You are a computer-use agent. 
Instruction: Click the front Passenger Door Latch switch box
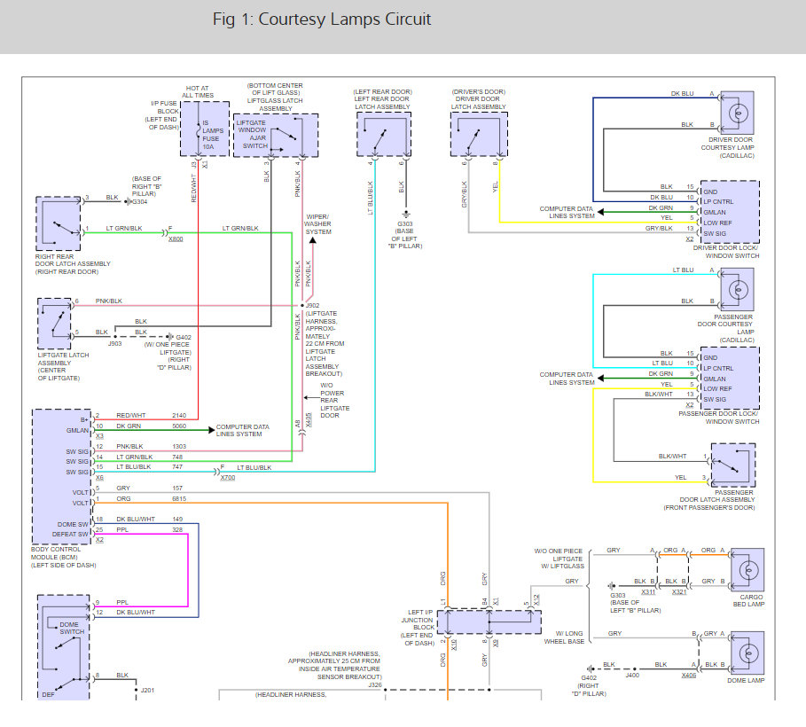tap(733, 465)
